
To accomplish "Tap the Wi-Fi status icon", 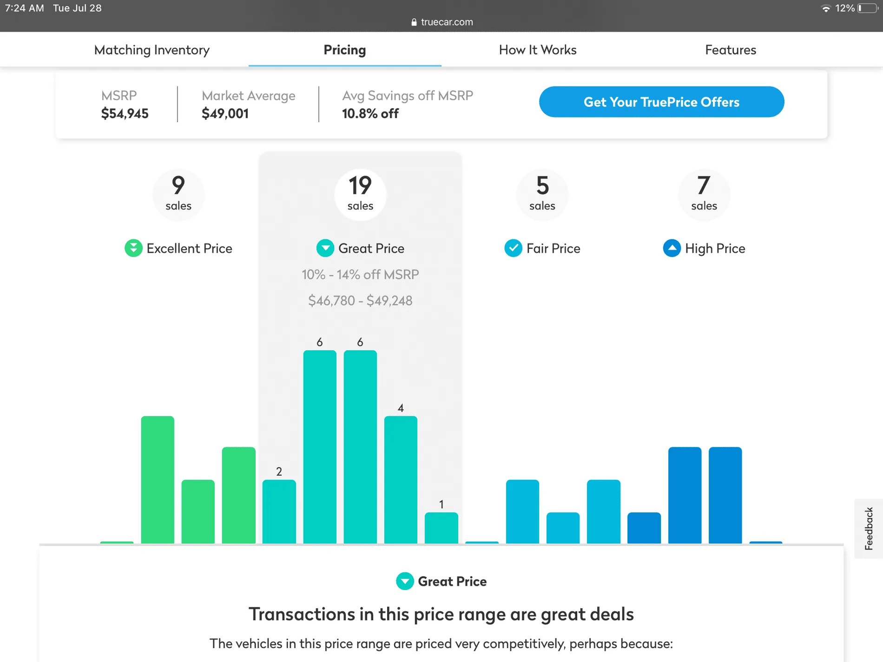I will click(x=826, y=8).
